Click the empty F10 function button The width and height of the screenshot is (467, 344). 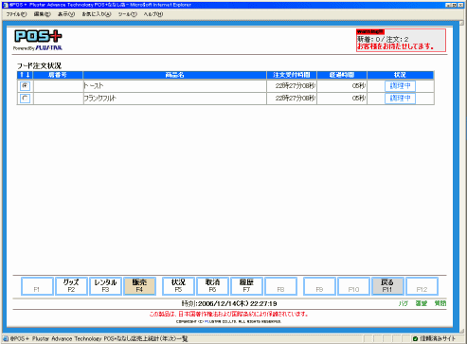click(x=353, y=286)
